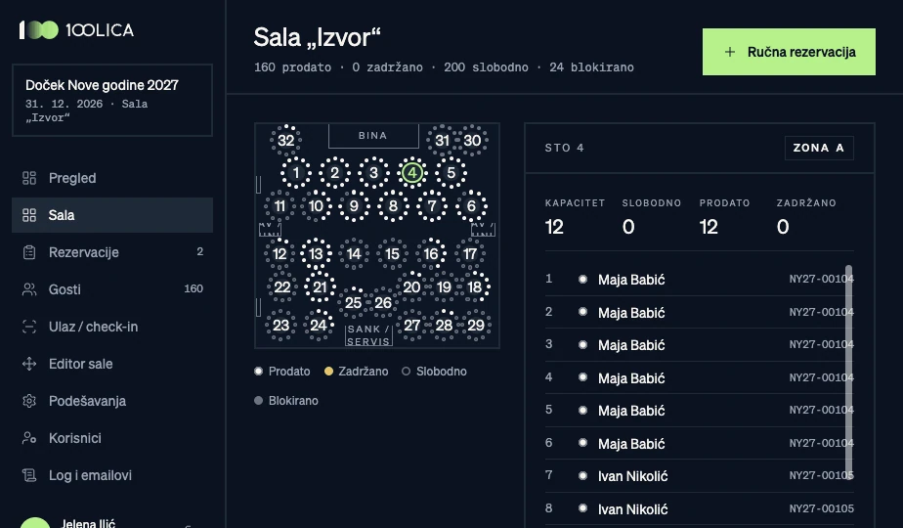Screen dimensions: 903x528
Task: Click the Rezervacije clipboard icon
Action: point(29,252)
